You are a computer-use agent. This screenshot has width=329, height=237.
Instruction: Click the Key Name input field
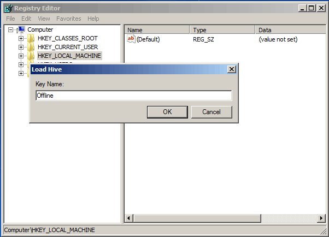pos(134,96)
